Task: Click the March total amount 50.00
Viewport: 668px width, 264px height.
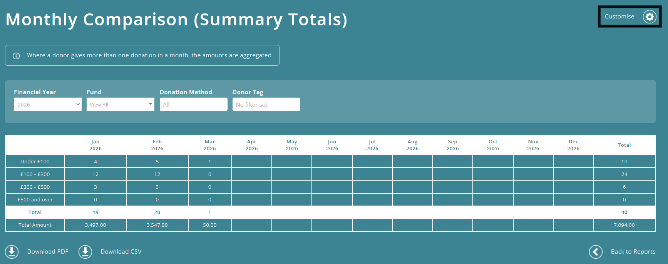Action: 210,225
